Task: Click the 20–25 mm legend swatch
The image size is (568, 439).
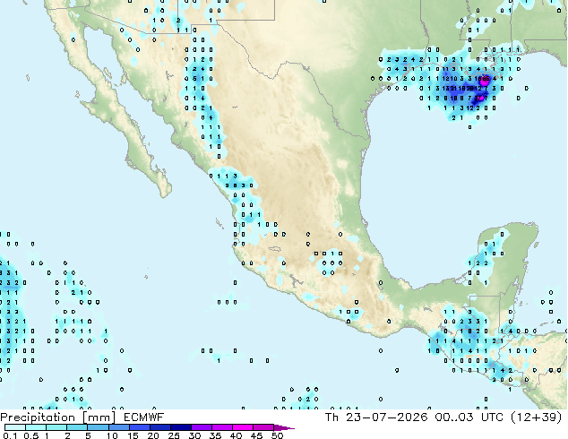Action: tap(160, 427)
